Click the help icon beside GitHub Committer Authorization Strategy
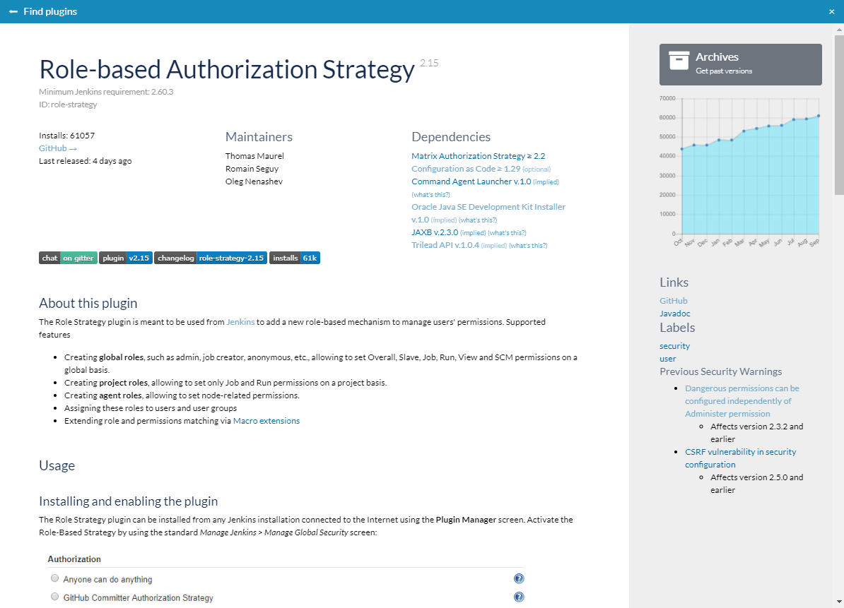This screenshot has width=844, height=608. coord(519,597)
